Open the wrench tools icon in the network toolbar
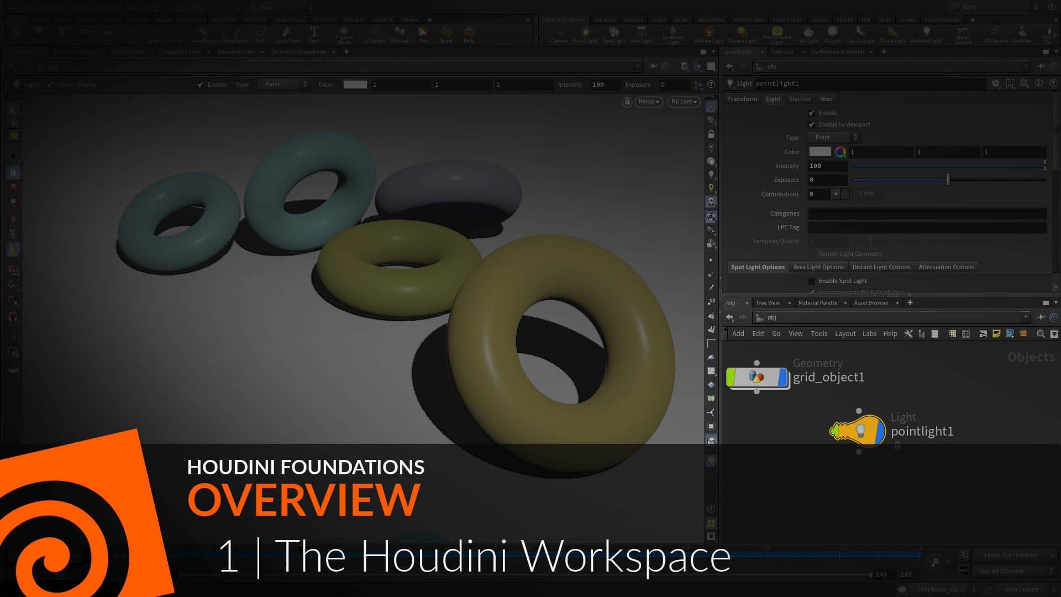Image resolution: width=1061 pixels, height=597 pixels. [x=908, y=334]
